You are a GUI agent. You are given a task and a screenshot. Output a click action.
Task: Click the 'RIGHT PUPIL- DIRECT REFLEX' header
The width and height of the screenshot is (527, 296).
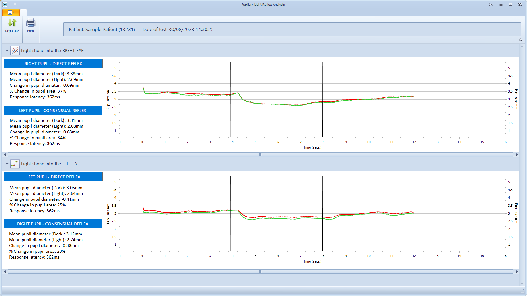(53, 64)
